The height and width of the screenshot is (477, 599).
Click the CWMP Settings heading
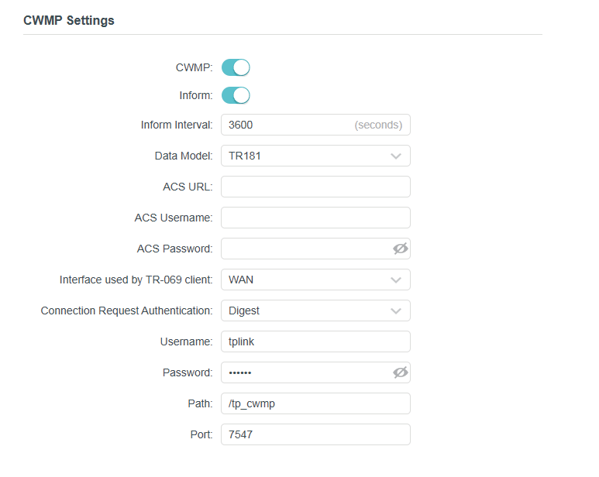pos(69,20)
